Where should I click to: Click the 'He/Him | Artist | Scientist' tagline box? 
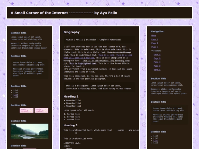click(99, 40)
